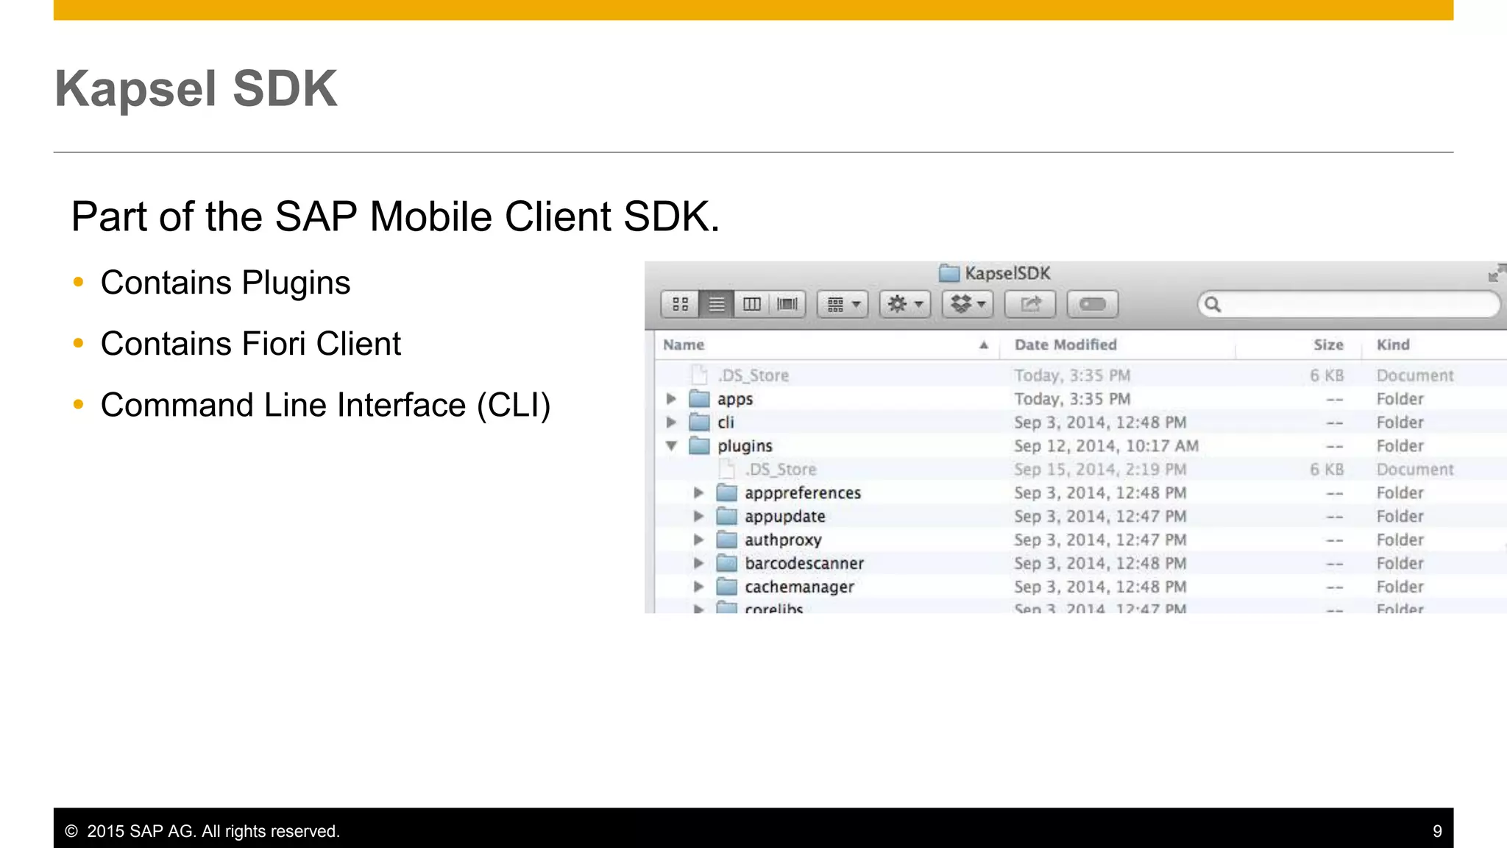This screenshot has width=1507, height=848.
Task: Select the .DS_Store icon inside plugins
Action: pos(726,470)
